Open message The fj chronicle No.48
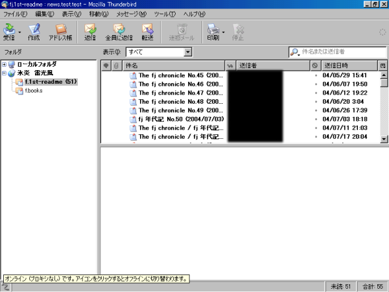389x292 pixels. [181, 102]
